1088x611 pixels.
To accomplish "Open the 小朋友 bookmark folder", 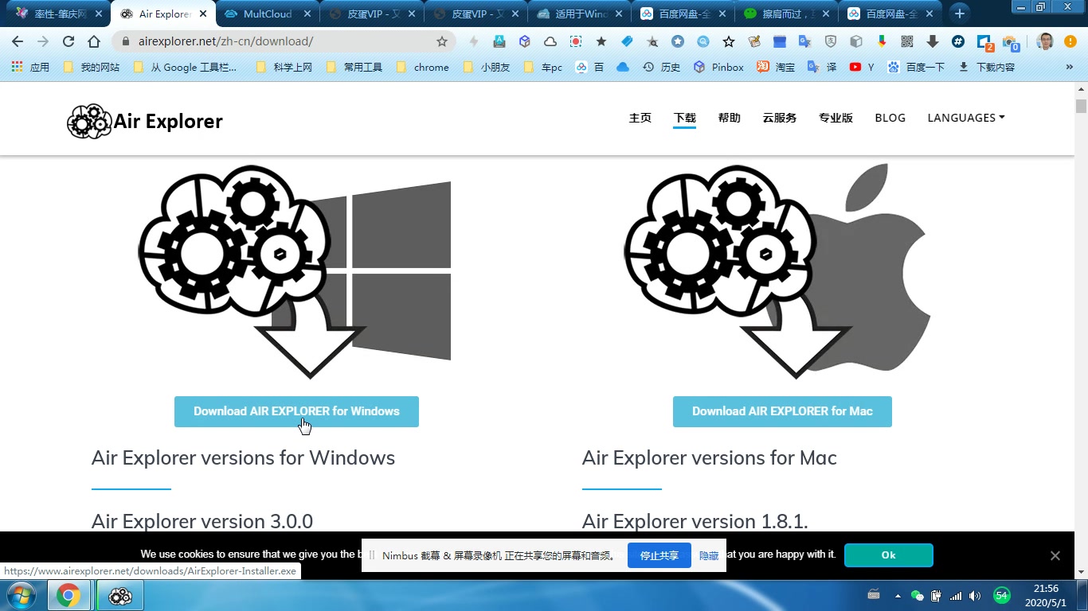I will click(487, 68).
